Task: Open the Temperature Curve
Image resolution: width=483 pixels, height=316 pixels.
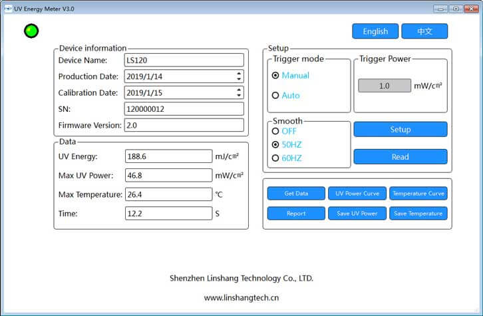Action: (418, 194)
